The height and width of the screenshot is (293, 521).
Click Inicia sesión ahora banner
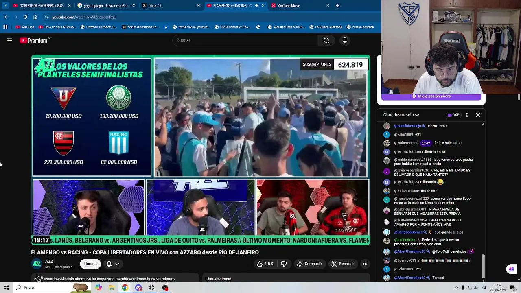coord(431,96)
